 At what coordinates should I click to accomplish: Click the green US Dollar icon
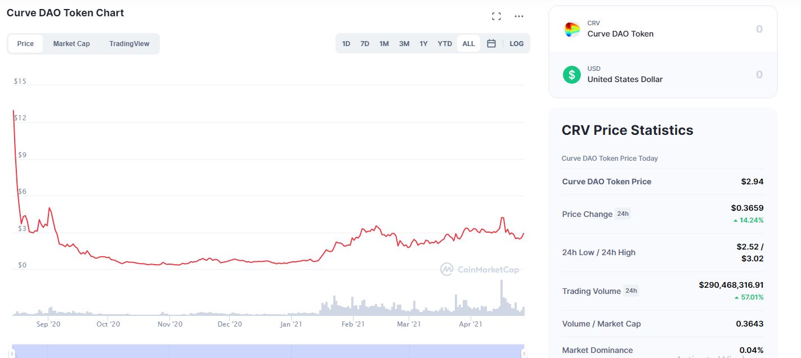click(x=572, y=74)
